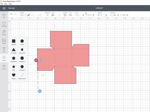The image size is (150, 112).
Task: Insert a Star shape
Action: pyautogui.click(x=14, y=68)
